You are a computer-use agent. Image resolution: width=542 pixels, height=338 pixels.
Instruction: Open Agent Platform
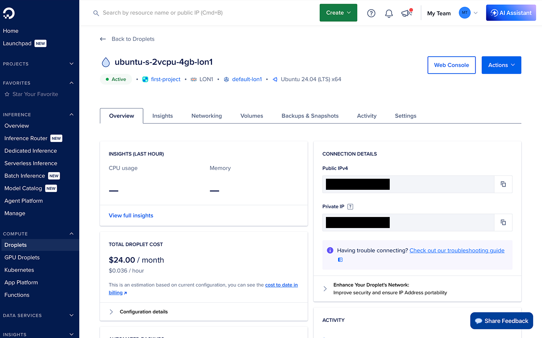coord(24,201)
